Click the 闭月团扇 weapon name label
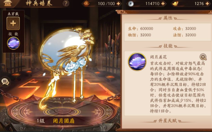 point(64,121)
